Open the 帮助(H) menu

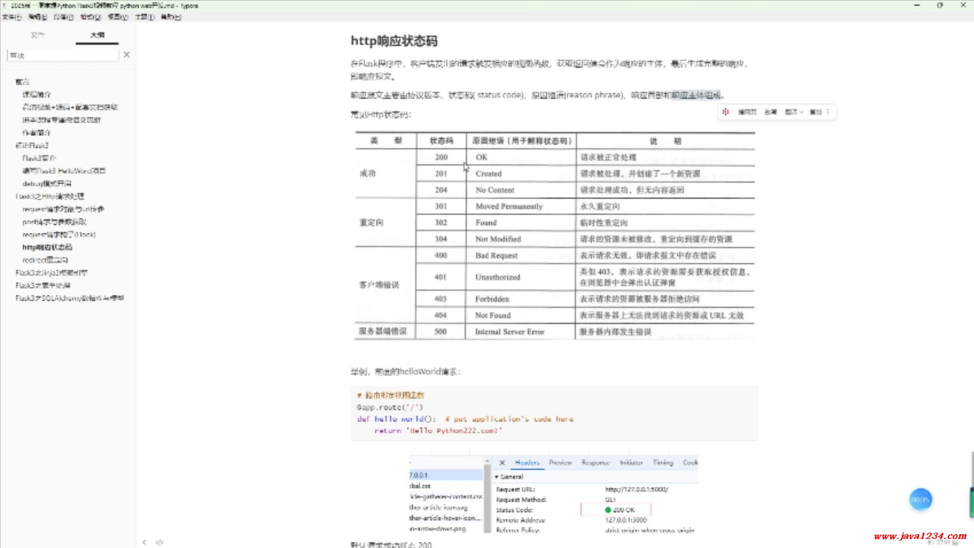(171, 17)
